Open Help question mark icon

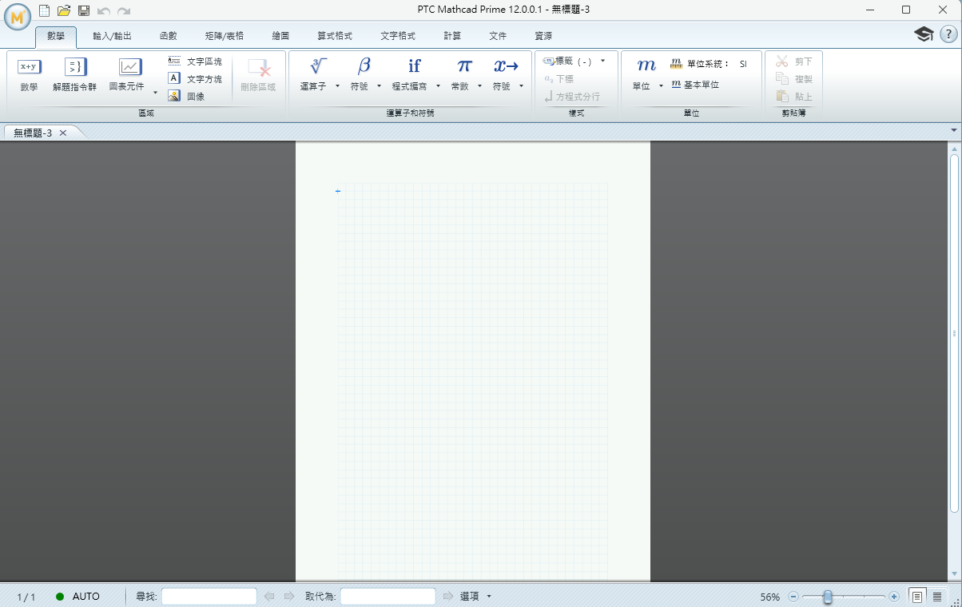(x=948, y=34)
